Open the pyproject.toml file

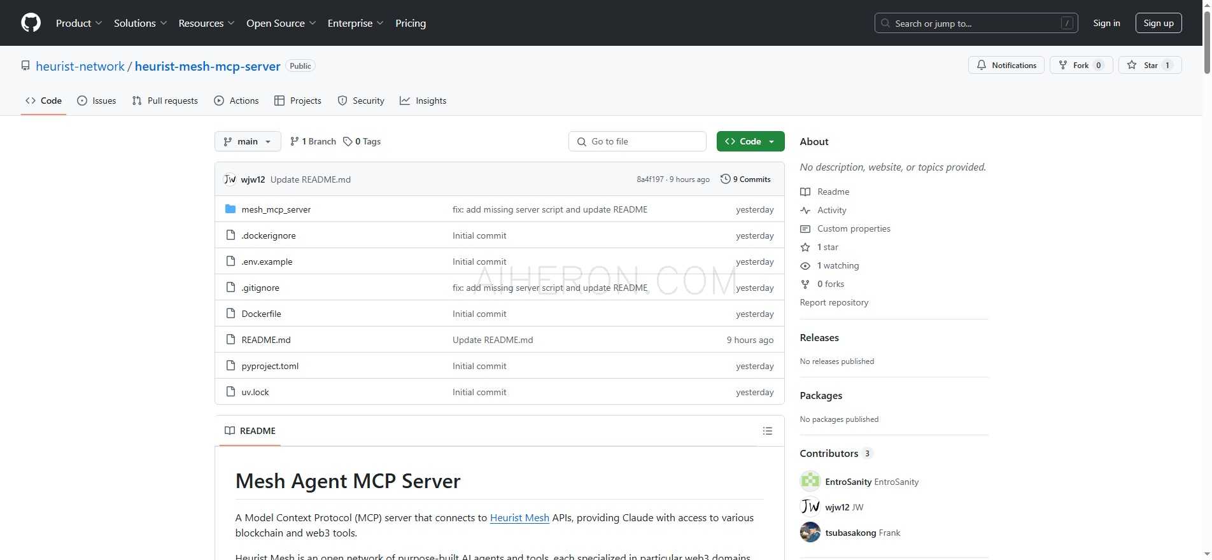click(x=270, y=366)
